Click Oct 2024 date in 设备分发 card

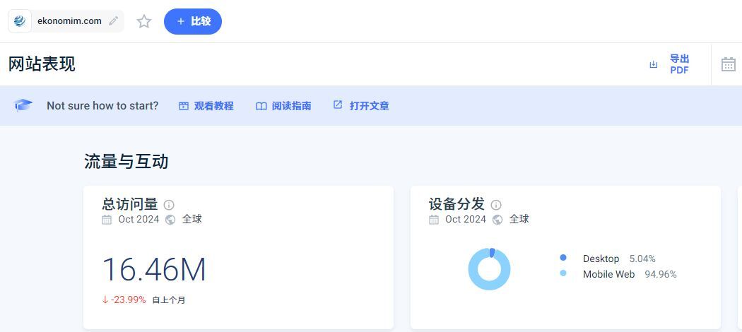point(466,219)
